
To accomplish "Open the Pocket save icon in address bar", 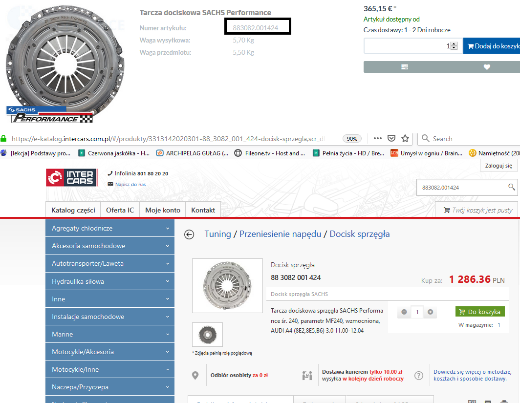I will [391, 139].
